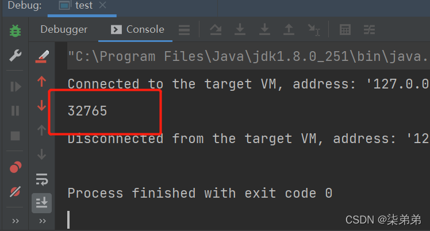
Task: Open the layout lines icon next to the Console tab
Action: pos(185,30)
